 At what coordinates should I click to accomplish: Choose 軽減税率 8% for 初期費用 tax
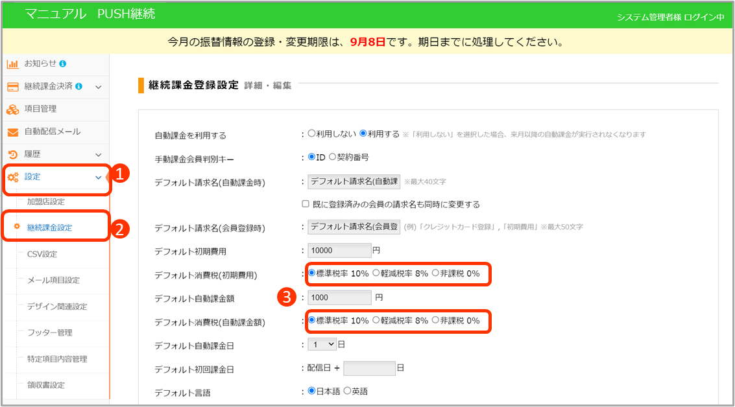pyautogui.click(x=376, y=273)
